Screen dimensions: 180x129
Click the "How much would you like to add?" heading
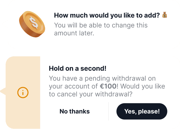pyautogui.click(x=107, y=15)
